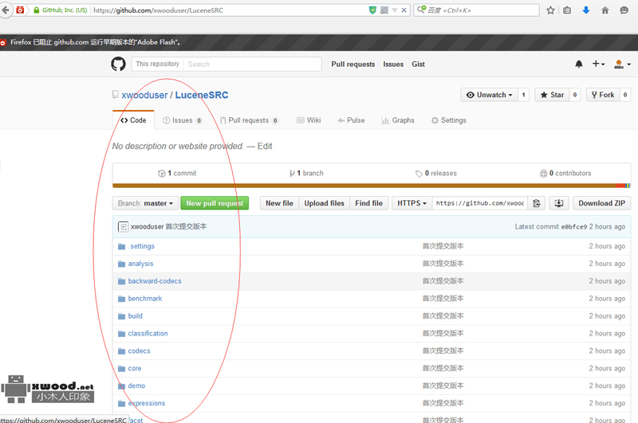This screenshot has width=638, height=423.
Task: Click the commit author avatar icon
Action: (x=123, y=227)
